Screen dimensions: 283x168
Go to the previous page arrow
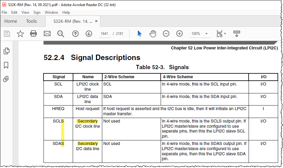click(75, 34)
